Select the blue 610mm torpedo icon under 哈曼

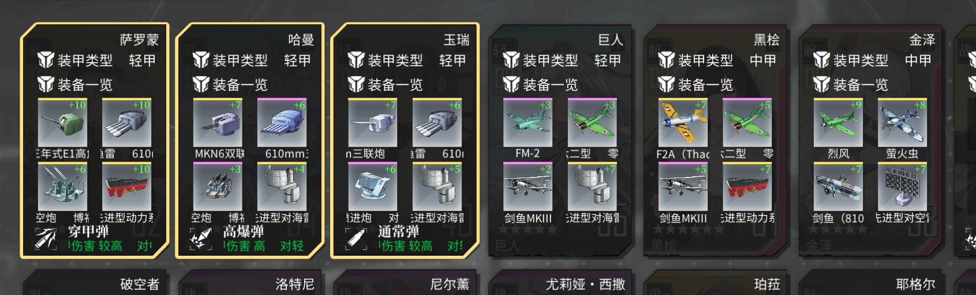pos(282,123)
